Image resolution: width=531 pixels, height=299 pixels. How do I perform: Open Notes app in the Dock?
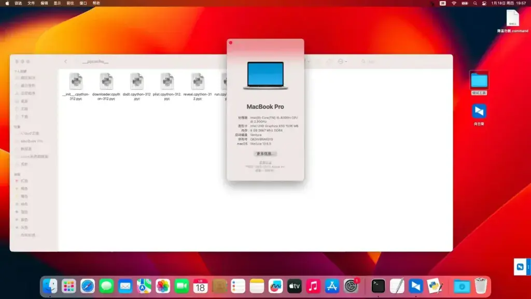coord(257,287)
